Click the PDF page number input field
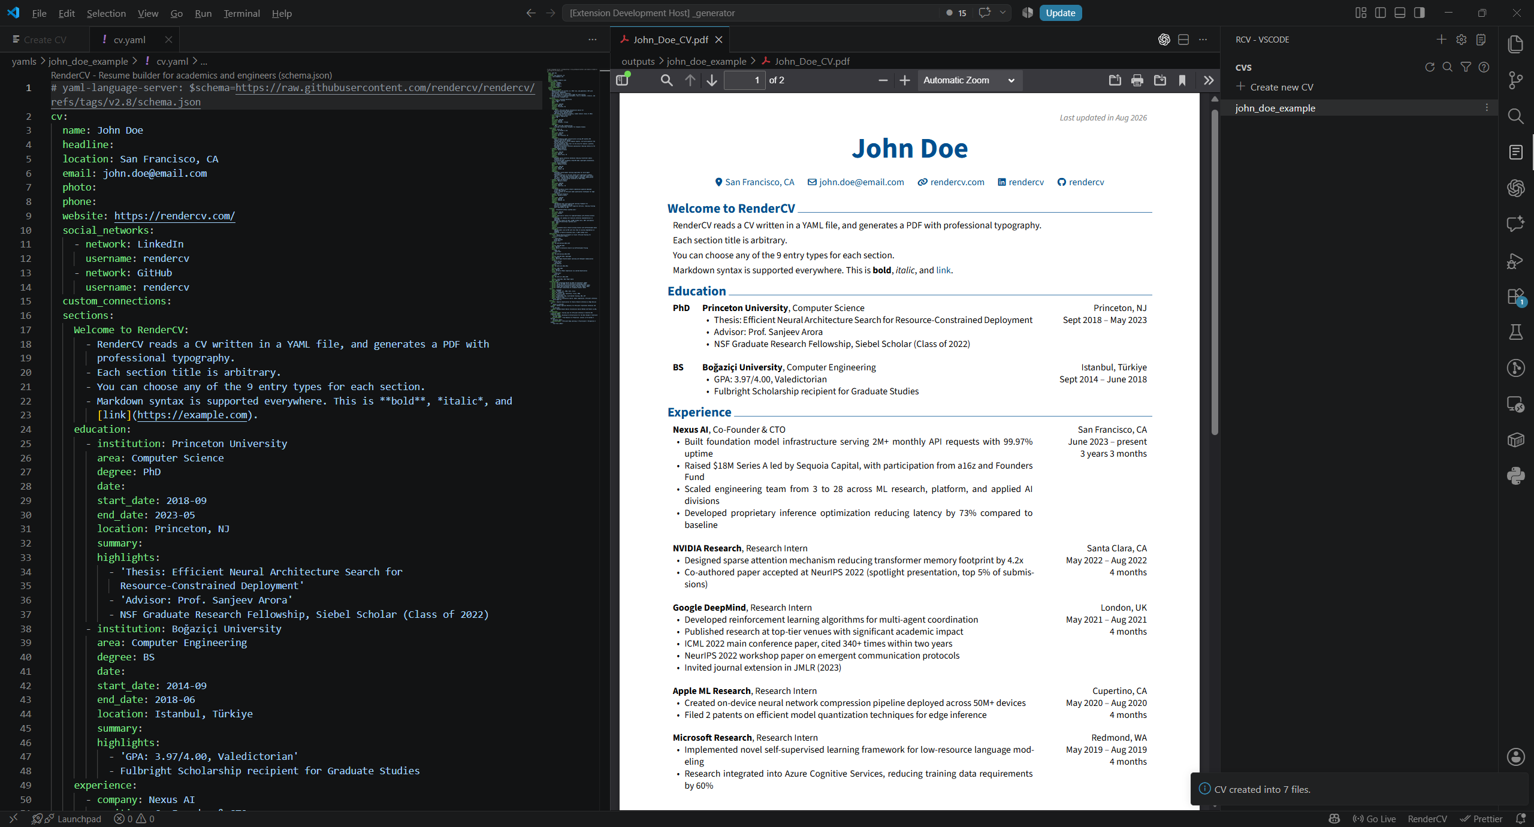The image size is (1534, 827). tap(745, 80)
